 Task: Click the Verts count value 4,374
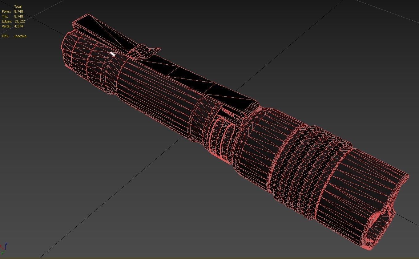click(18, 26)
